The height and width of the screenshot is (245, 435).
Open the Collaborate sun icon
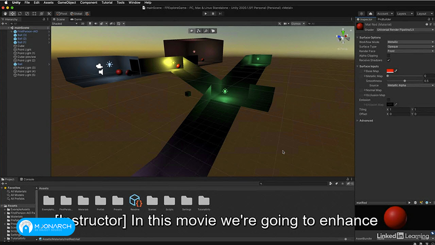click(x=361, y=14)
